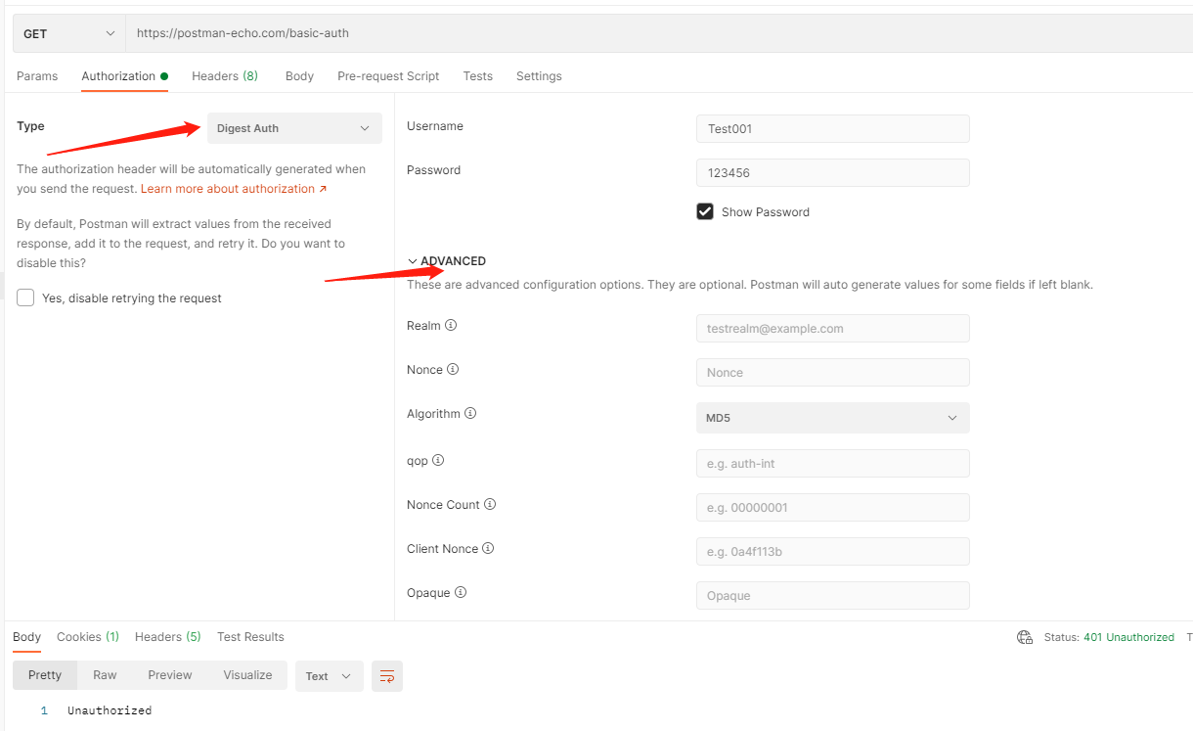Click the network globe icon near Status
Screen dimensions: 1193x731
(1025, 637)
